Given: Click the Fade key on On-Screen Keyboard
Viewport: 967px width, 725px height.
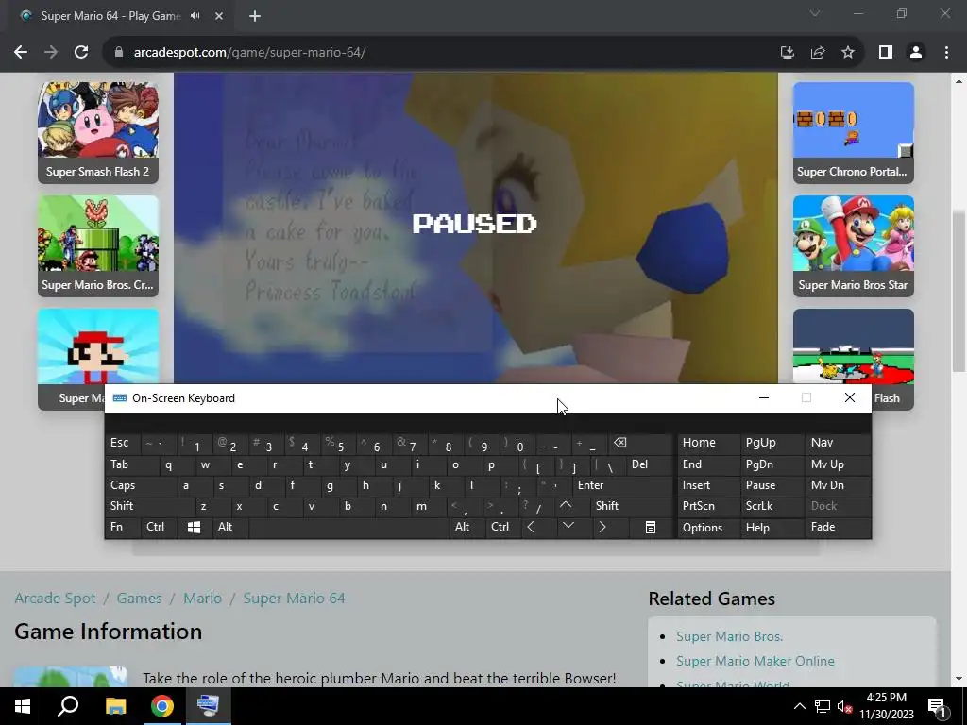Looking at the screenshot, I should pos(838,528).
